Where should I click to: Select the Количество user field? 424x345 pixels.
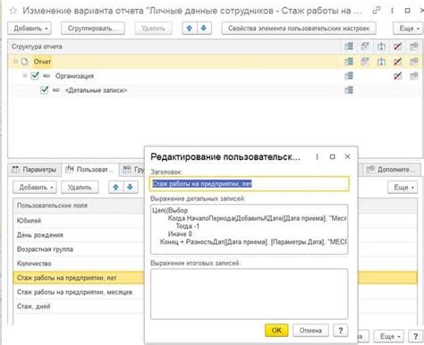[79, 264]
